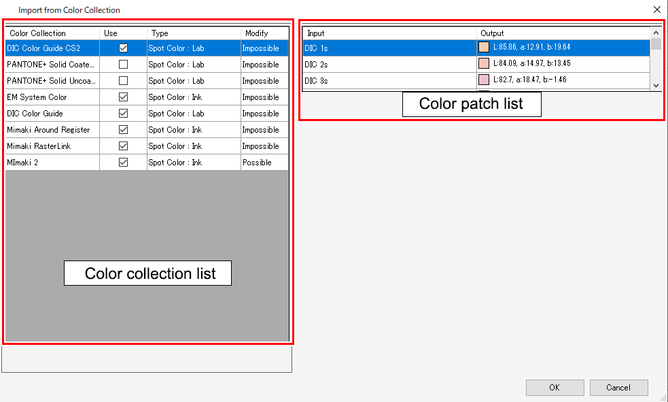Click the scrollbar down arrow
The width and height of the screenshot is (668, 402).
655,86
